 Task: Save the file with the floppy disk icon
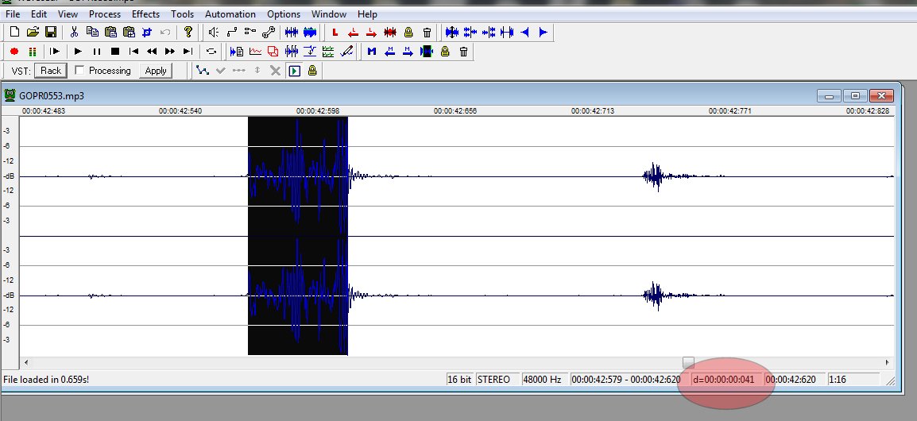coord(51,32)
